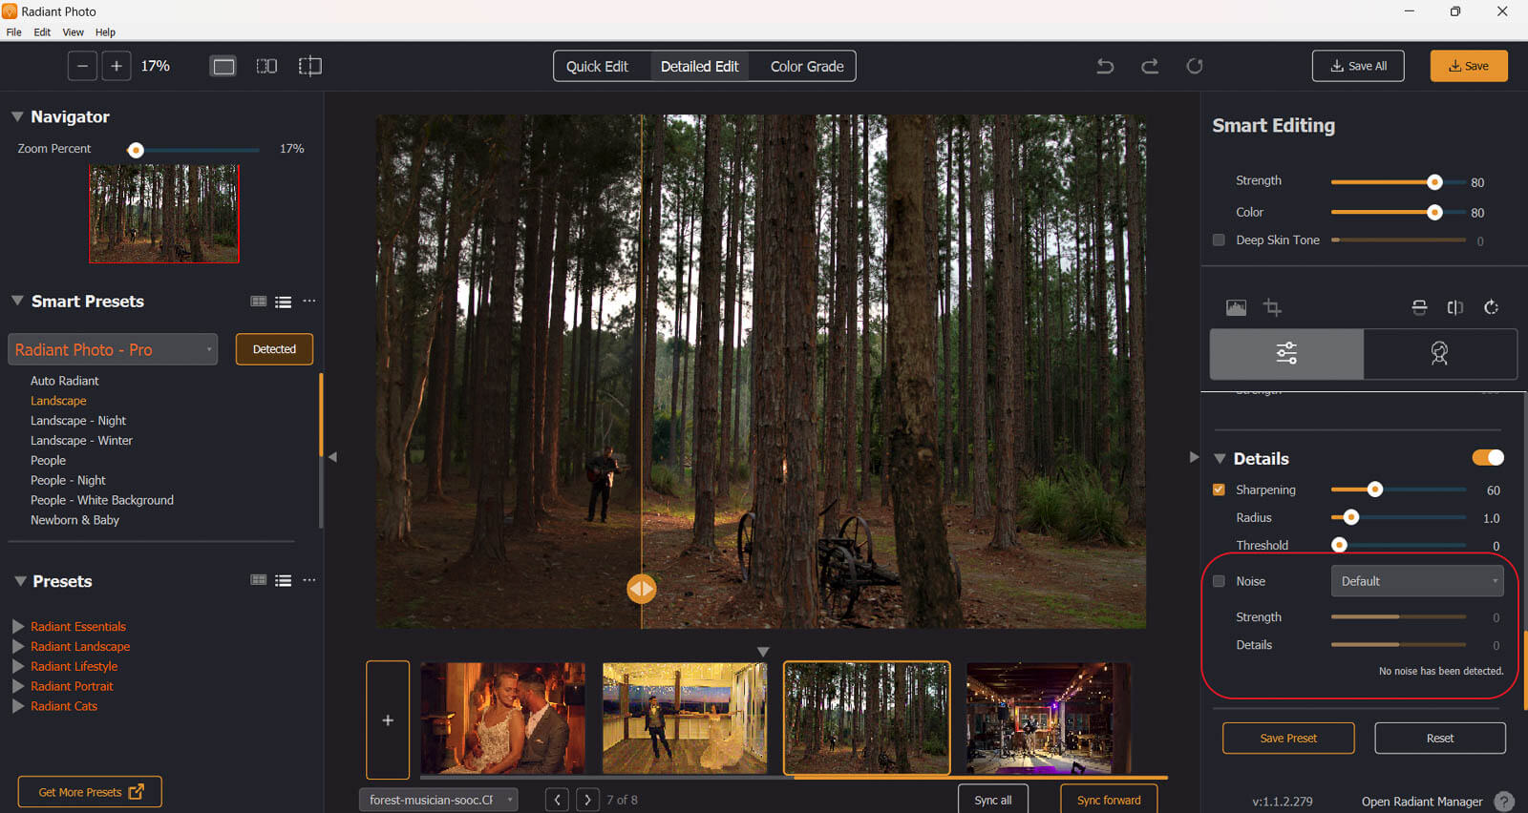The image size is (1528, 813).
Task: Enable the Noise checkbox
Action: tap(1219, 581)
